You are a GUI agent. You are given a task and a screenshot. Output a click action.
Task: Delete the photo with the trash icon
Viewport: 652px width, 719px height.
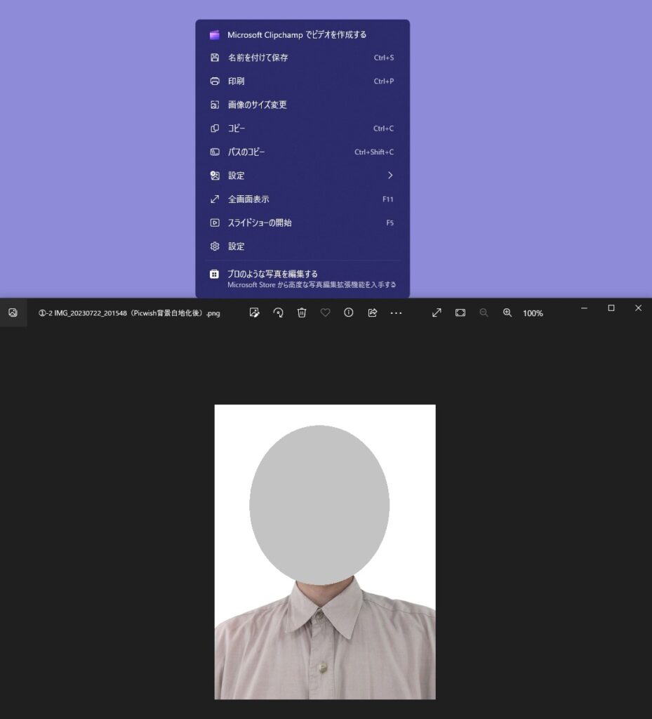click(302, 312)
